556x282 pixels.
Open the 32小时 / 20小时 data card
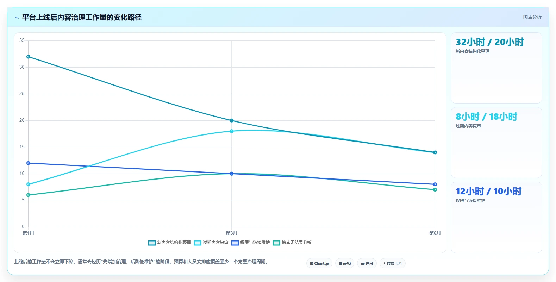pos(496,68)
